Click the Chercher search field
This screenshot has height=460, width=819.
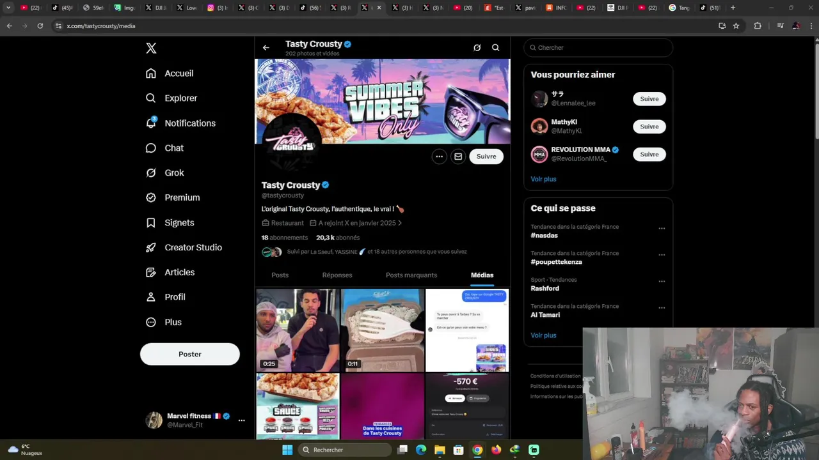click(598, 48)
